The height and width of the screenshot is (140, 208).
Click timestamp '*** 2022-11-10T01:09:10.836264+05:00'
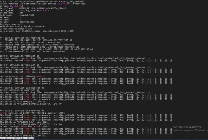[22, 88]
